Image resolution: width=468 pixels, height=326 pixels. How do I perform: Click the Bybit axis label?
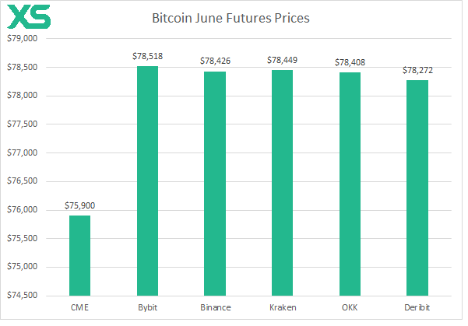[148, 309]
